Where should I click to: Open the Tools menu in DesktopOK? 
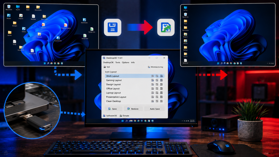118,62
